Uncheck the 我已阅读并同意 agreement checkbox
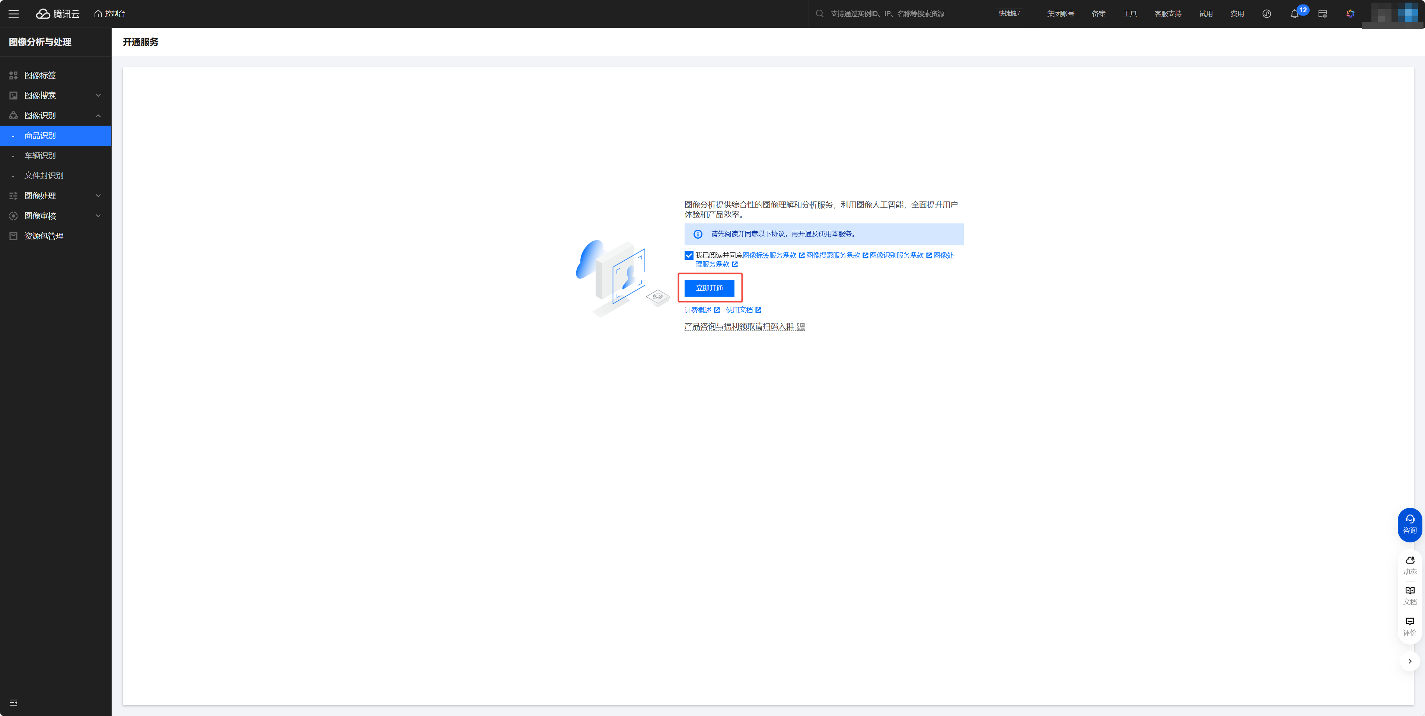Viewport: 1425px width, 716px height. tap(689, 255)
